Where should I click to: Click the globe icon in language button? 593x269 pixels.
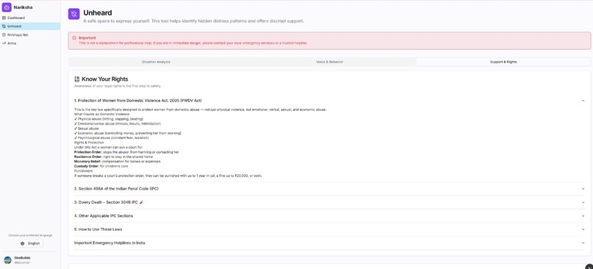(22, 243)
